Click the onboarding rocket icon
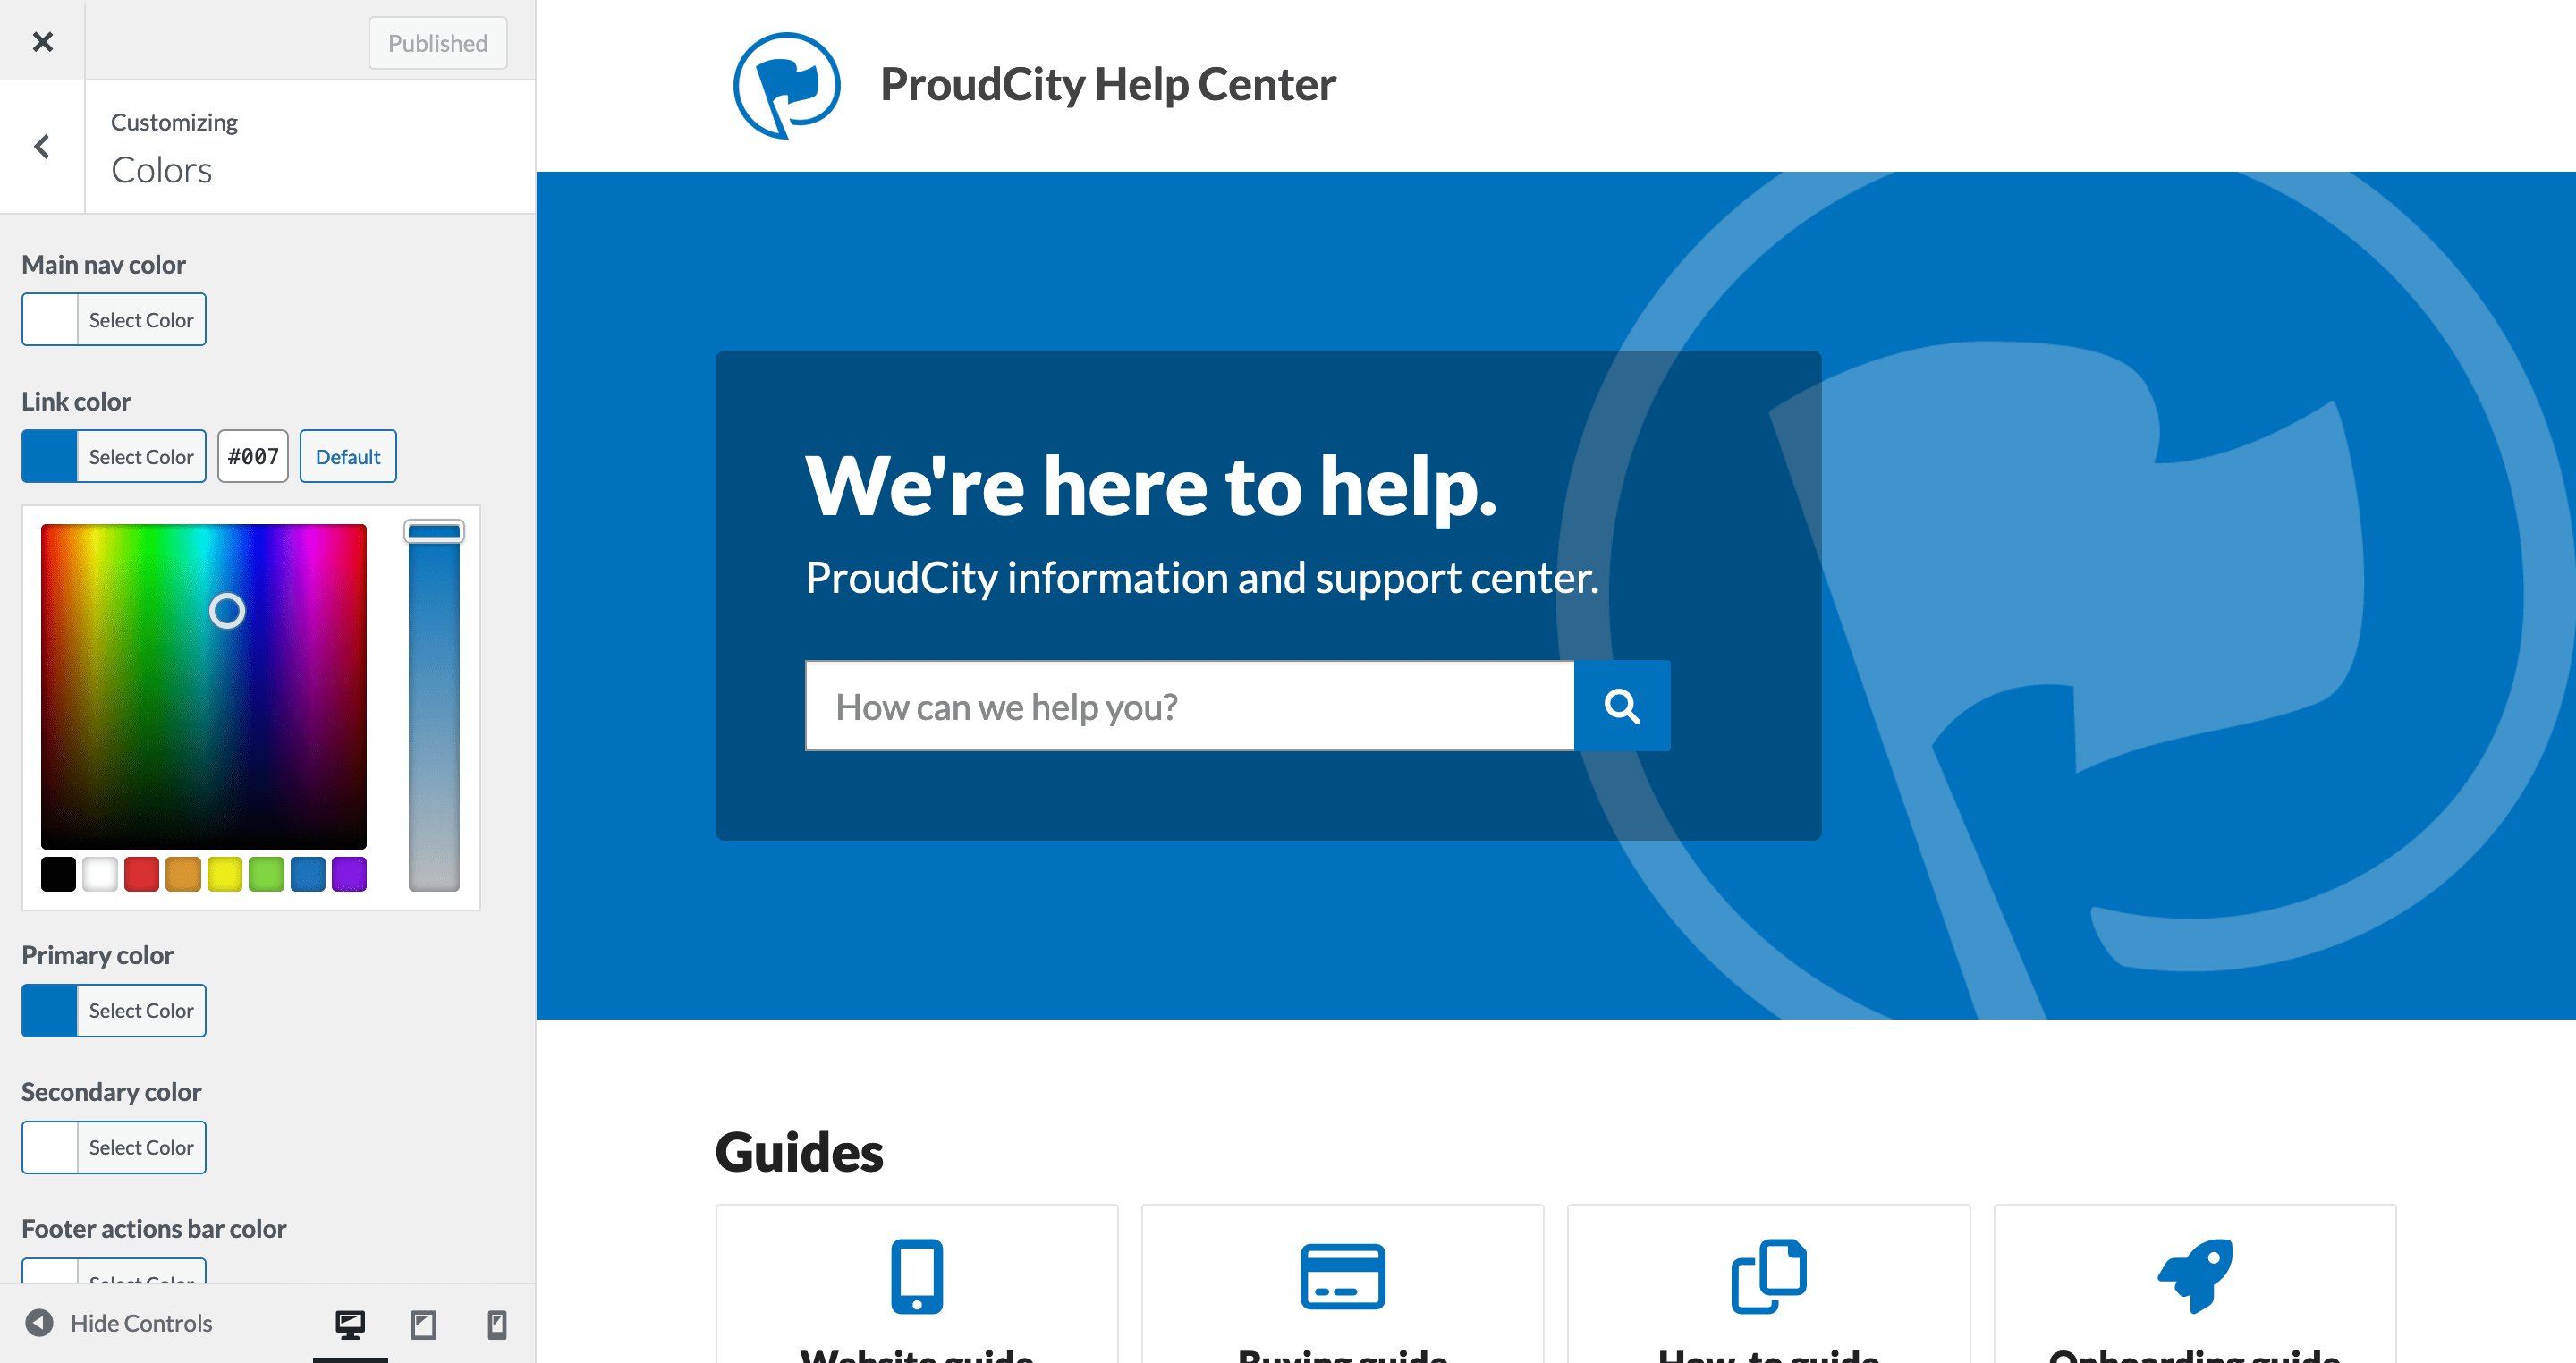2576x1363 pixels. click(2196, 1273)
